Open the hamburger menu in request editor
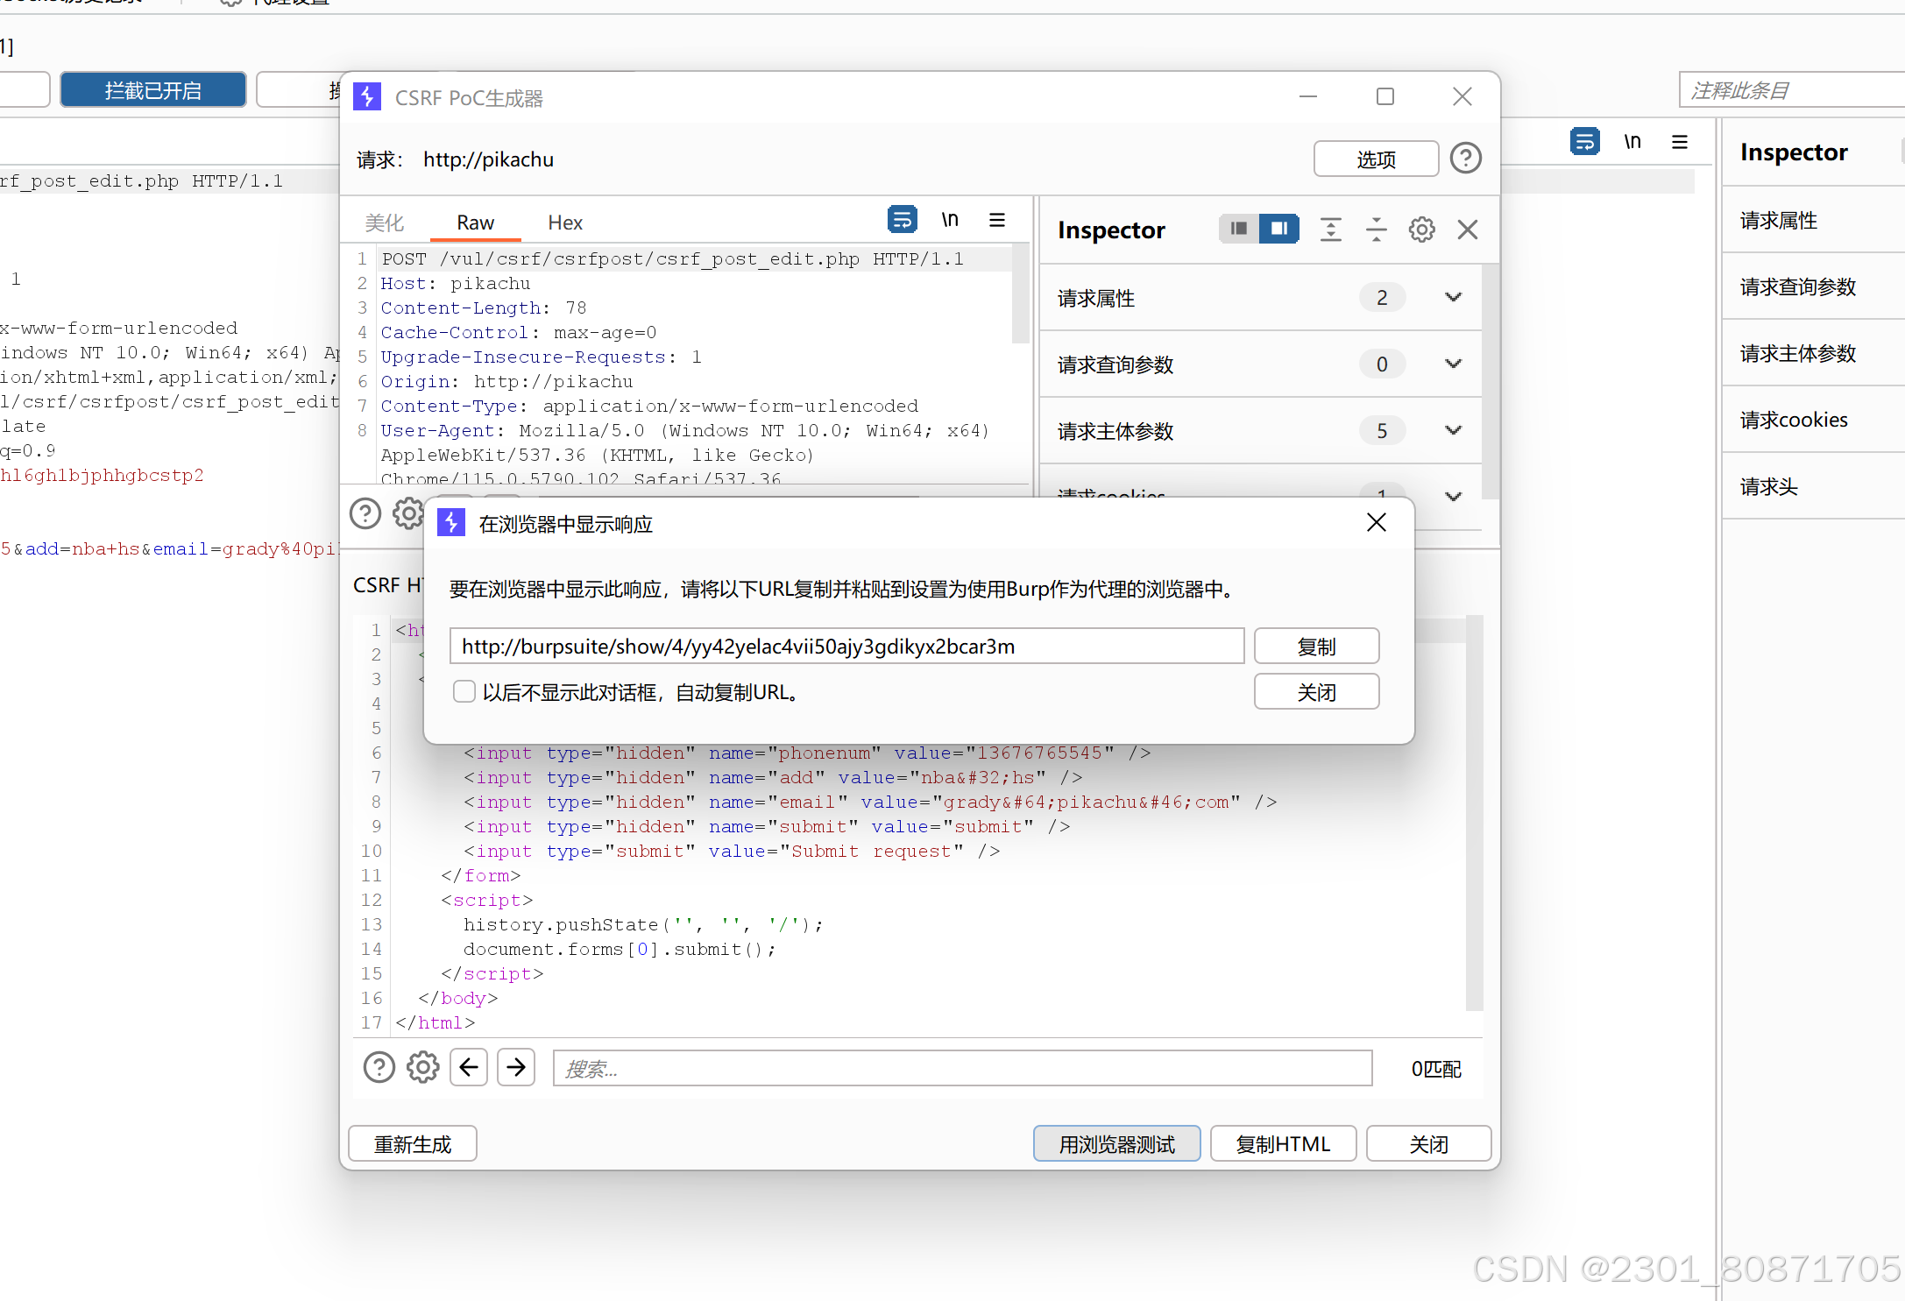1905x1301 pixels. coord(997,220)
